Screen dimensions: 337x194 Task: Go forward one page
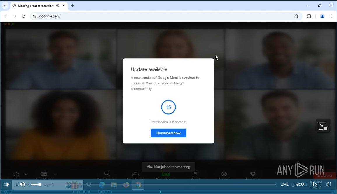[14, 16]
